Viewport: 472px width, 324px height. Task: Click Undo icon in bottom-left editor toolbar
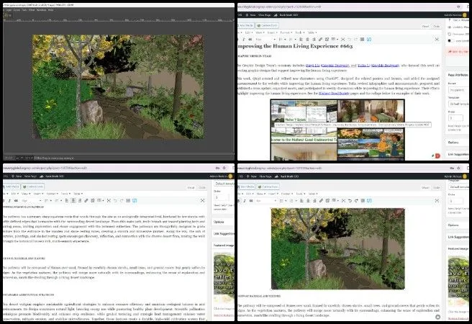114,200
